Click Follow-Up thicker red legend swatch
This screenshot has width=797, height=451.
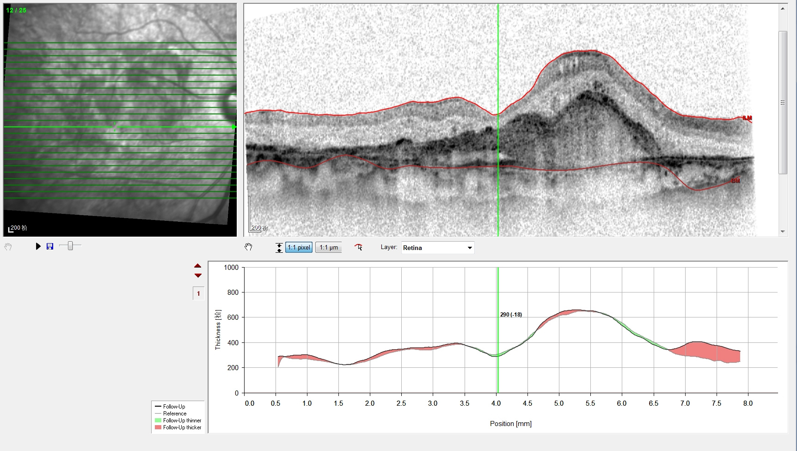coord(158,427)
